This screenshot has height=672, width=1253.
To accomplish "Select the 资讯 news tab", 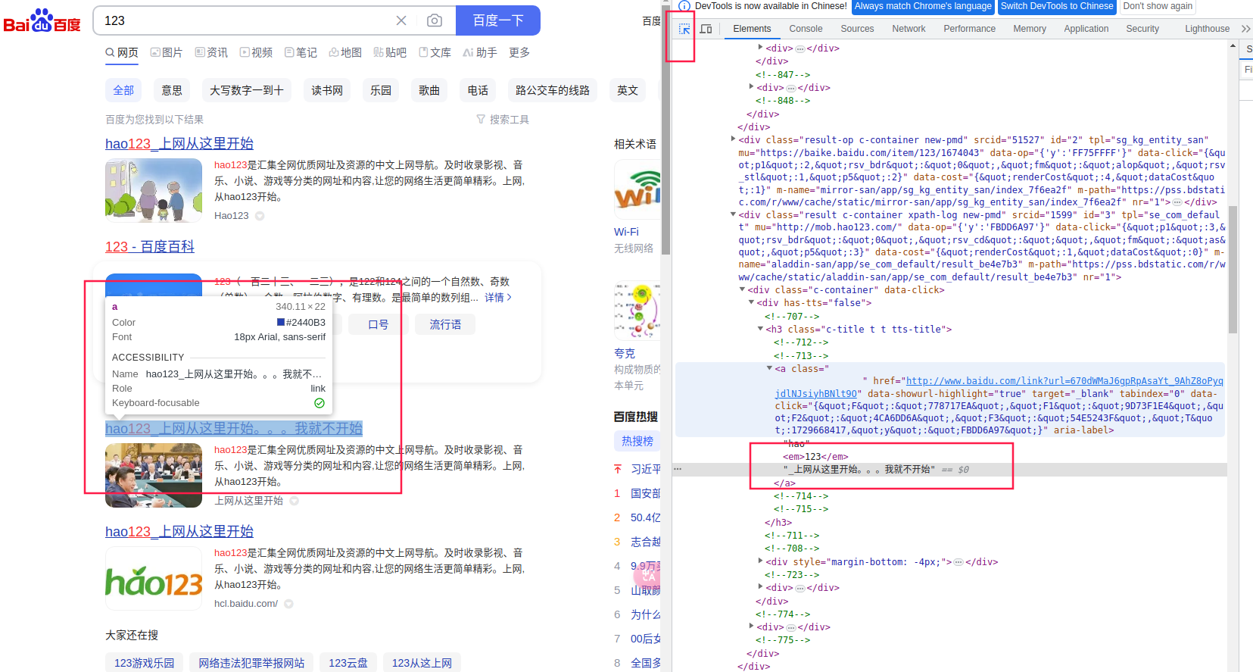I will [x=211, y=52].
